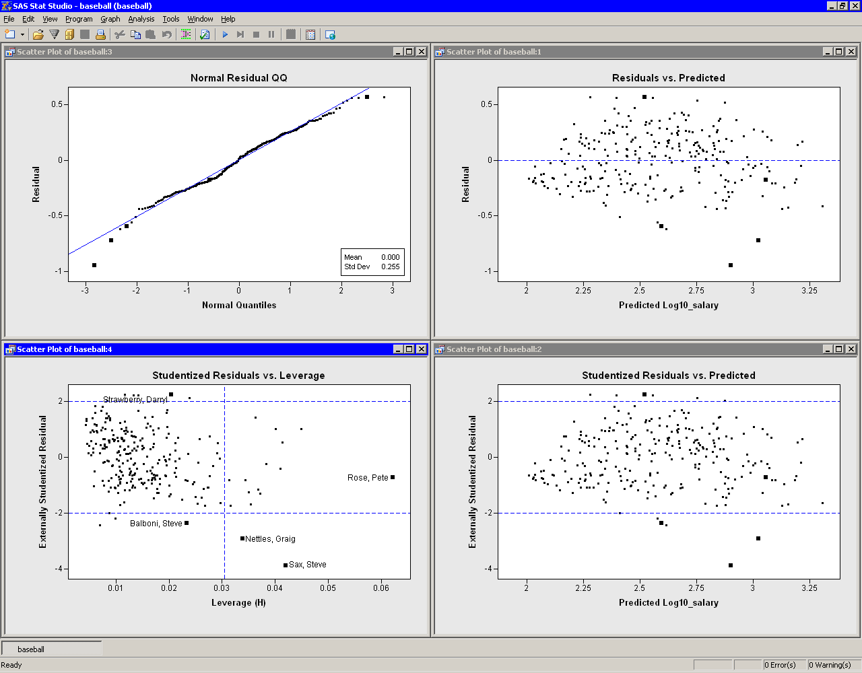The width and height of the screenshot is (862, 673).
Task: Click window icon of Scatter Plot of baseball:4
Action: (10, 349)
